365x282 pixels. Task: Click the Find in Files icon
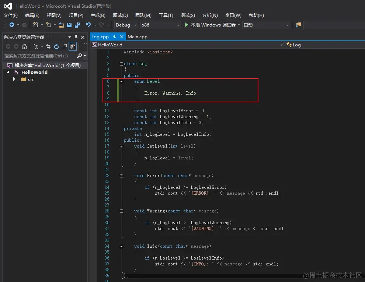click(x=298, y=25)
